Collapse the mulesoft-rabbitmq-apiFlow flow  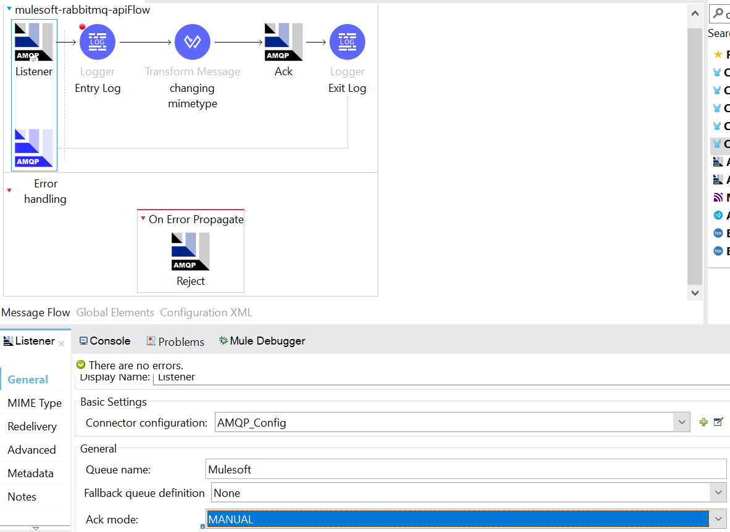click(x=9, y=9)
